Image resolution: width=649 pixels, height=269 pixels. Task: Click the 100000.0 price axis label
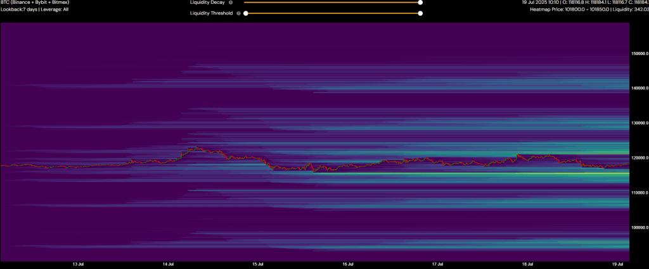tap(639, 228)
